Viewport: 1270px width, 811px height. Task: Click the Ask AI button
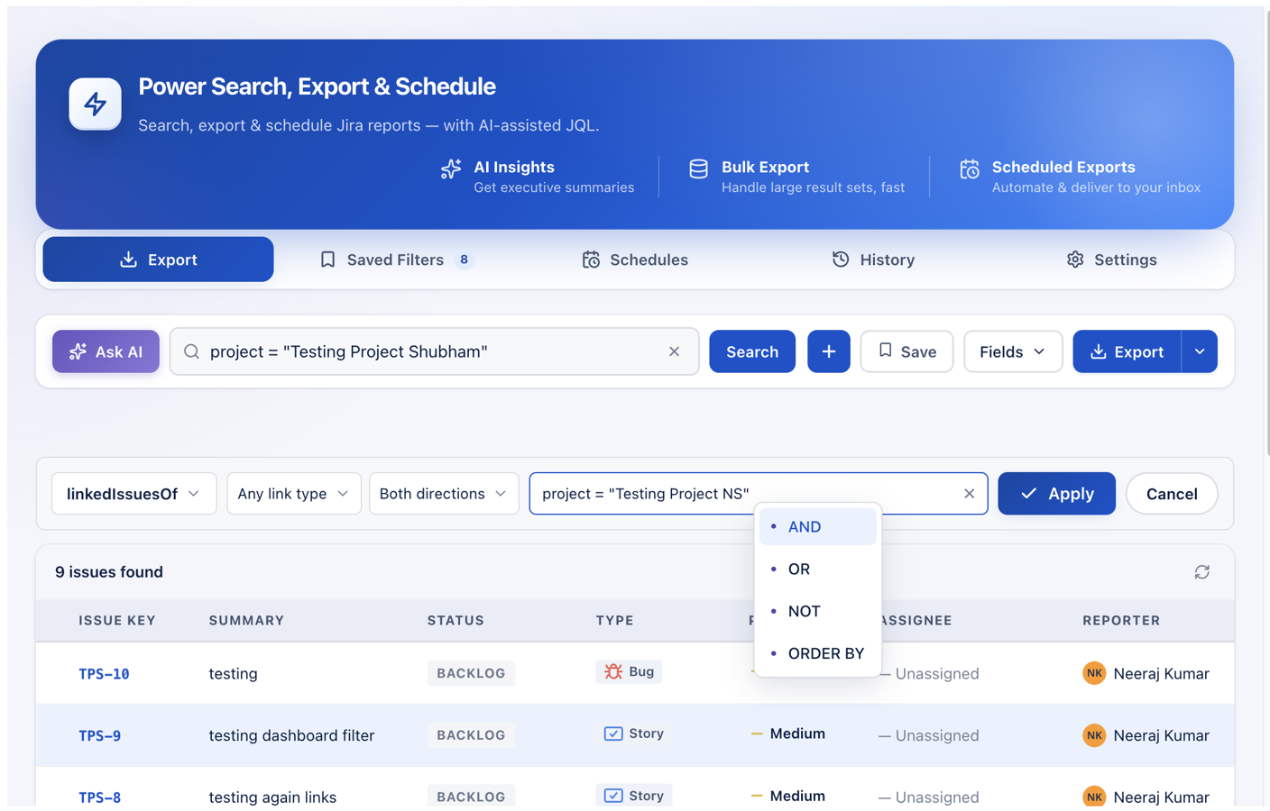(x=106, y=351)
